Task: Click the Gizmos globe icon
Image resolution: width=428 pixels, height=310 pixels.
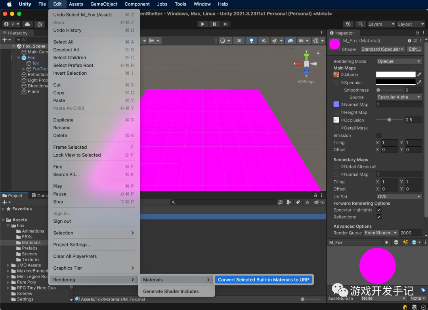Action: coord(315,41)
